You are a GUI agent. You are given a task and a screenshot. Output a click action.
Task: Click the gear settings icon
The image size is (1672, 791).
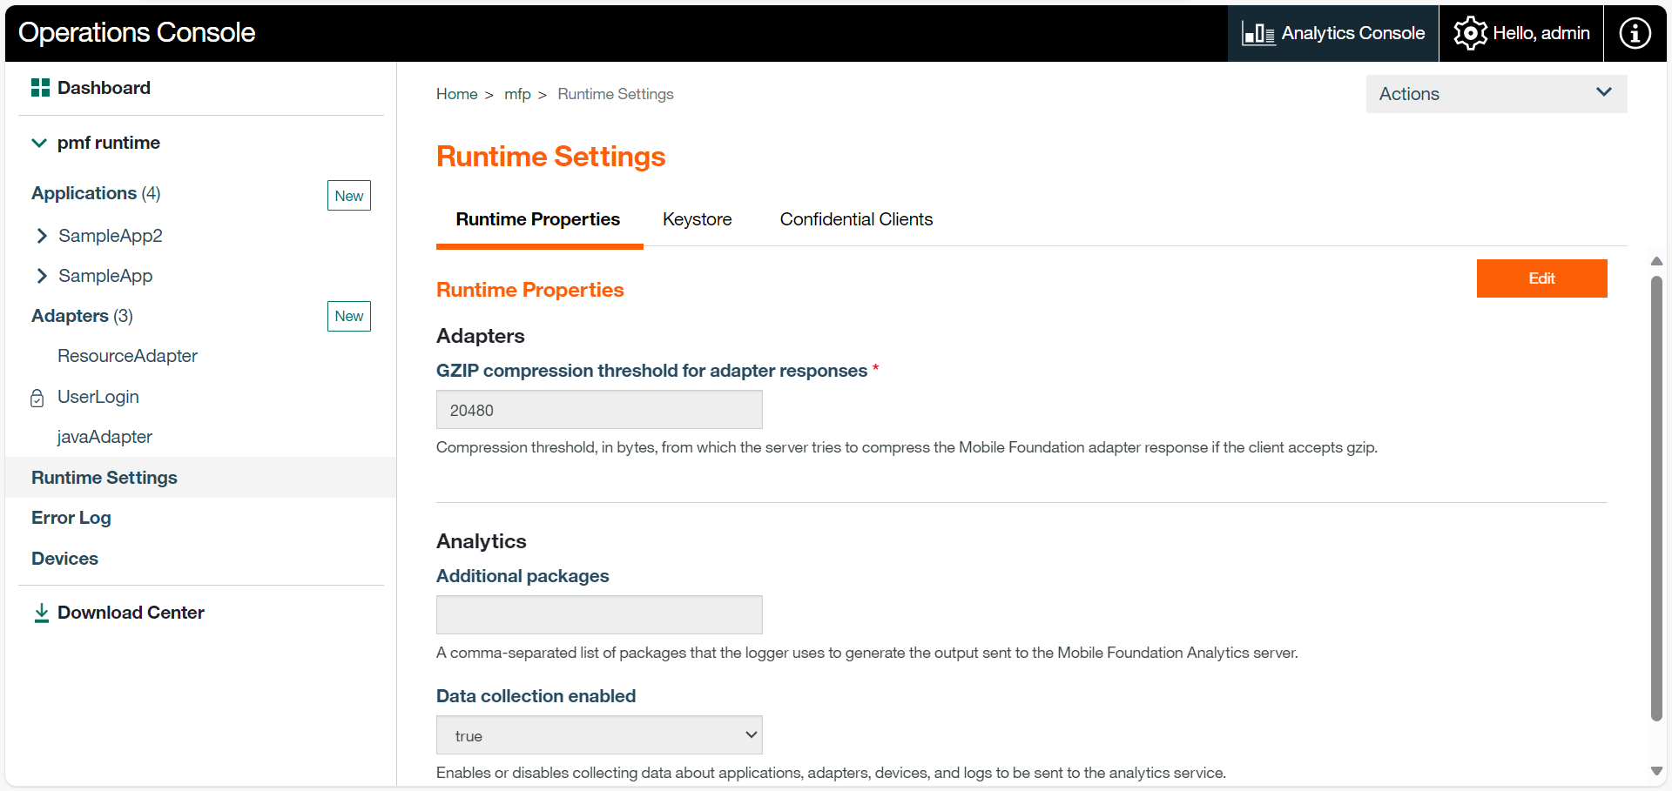[x=1470, y=34]
